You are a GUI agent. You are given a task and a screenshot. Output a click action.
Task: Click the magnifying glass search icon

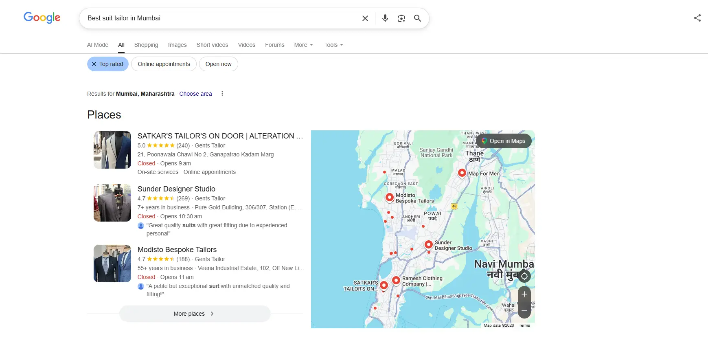click(x=417, y=18)
